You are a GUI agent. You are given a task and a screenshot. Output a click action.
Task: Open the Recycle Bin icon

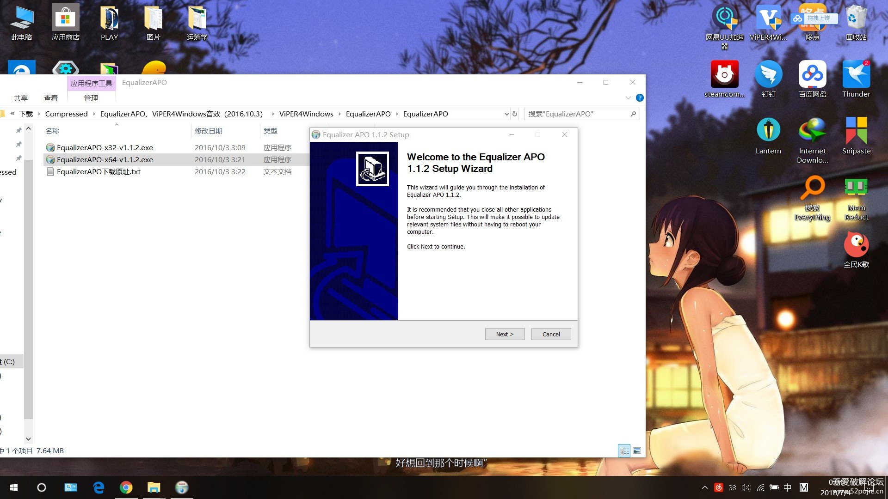tap(856, 18)
